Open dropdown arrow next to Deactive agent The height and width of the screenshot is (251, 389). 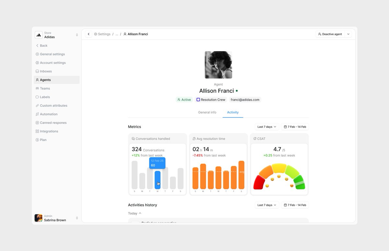pyautogui.click(x=348, y=34)
